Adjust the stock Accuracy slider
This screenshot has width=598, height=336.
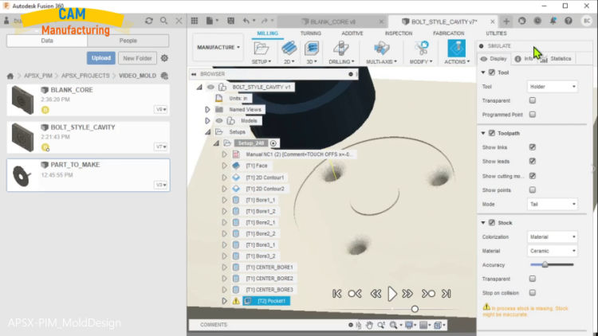click(545, 265)
